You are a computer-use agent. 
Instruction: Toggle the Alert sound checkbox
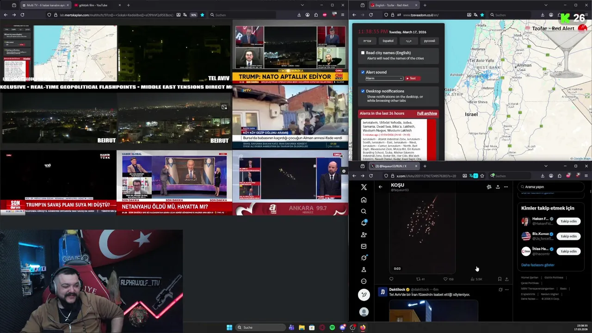[363, 72]
